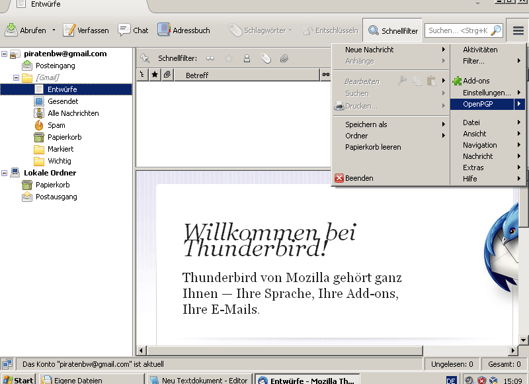
Task: Open Verfassen to compose a message
Action: click(86, 30)
